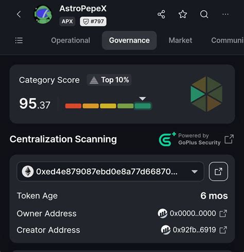Tap the share icon in header
244x252 pixels.
[161, 14]
